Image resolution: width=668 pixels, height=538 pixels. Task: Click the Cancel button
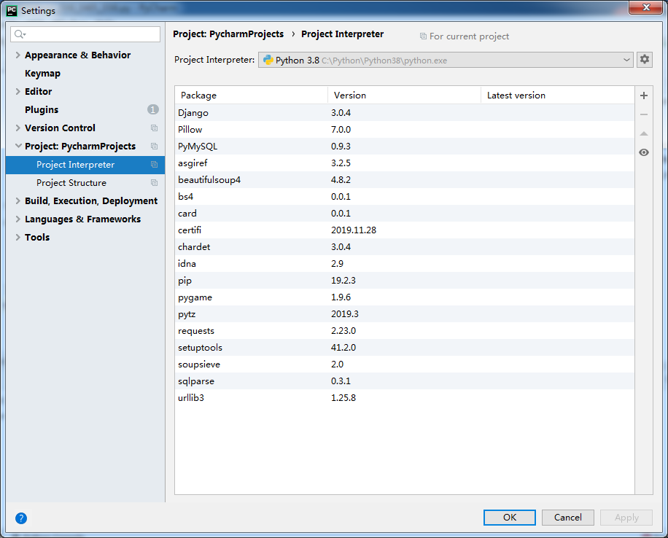pos(567,517)
